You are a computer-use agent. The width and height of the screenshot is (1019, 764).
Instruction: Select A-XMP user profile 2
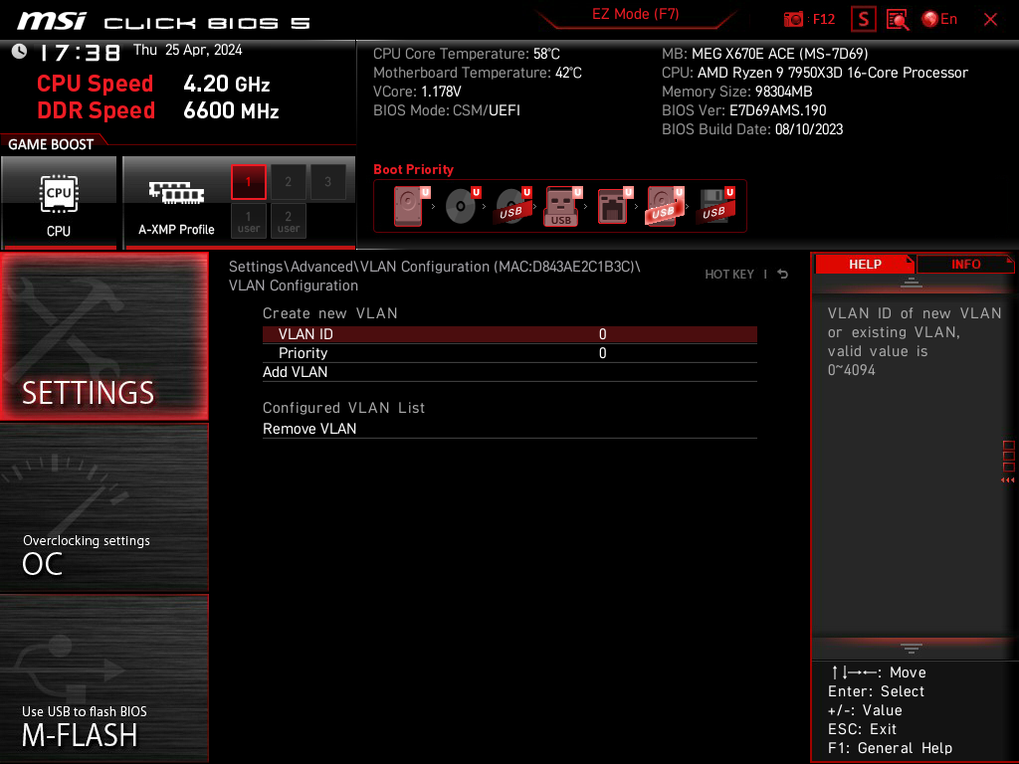(x=288, y=222)
